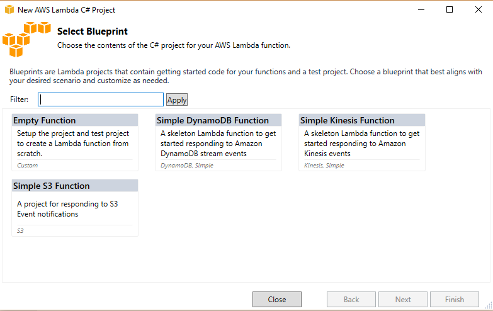Apply the blueprint filter
The image size is (493, 311).
pos(177,99)
